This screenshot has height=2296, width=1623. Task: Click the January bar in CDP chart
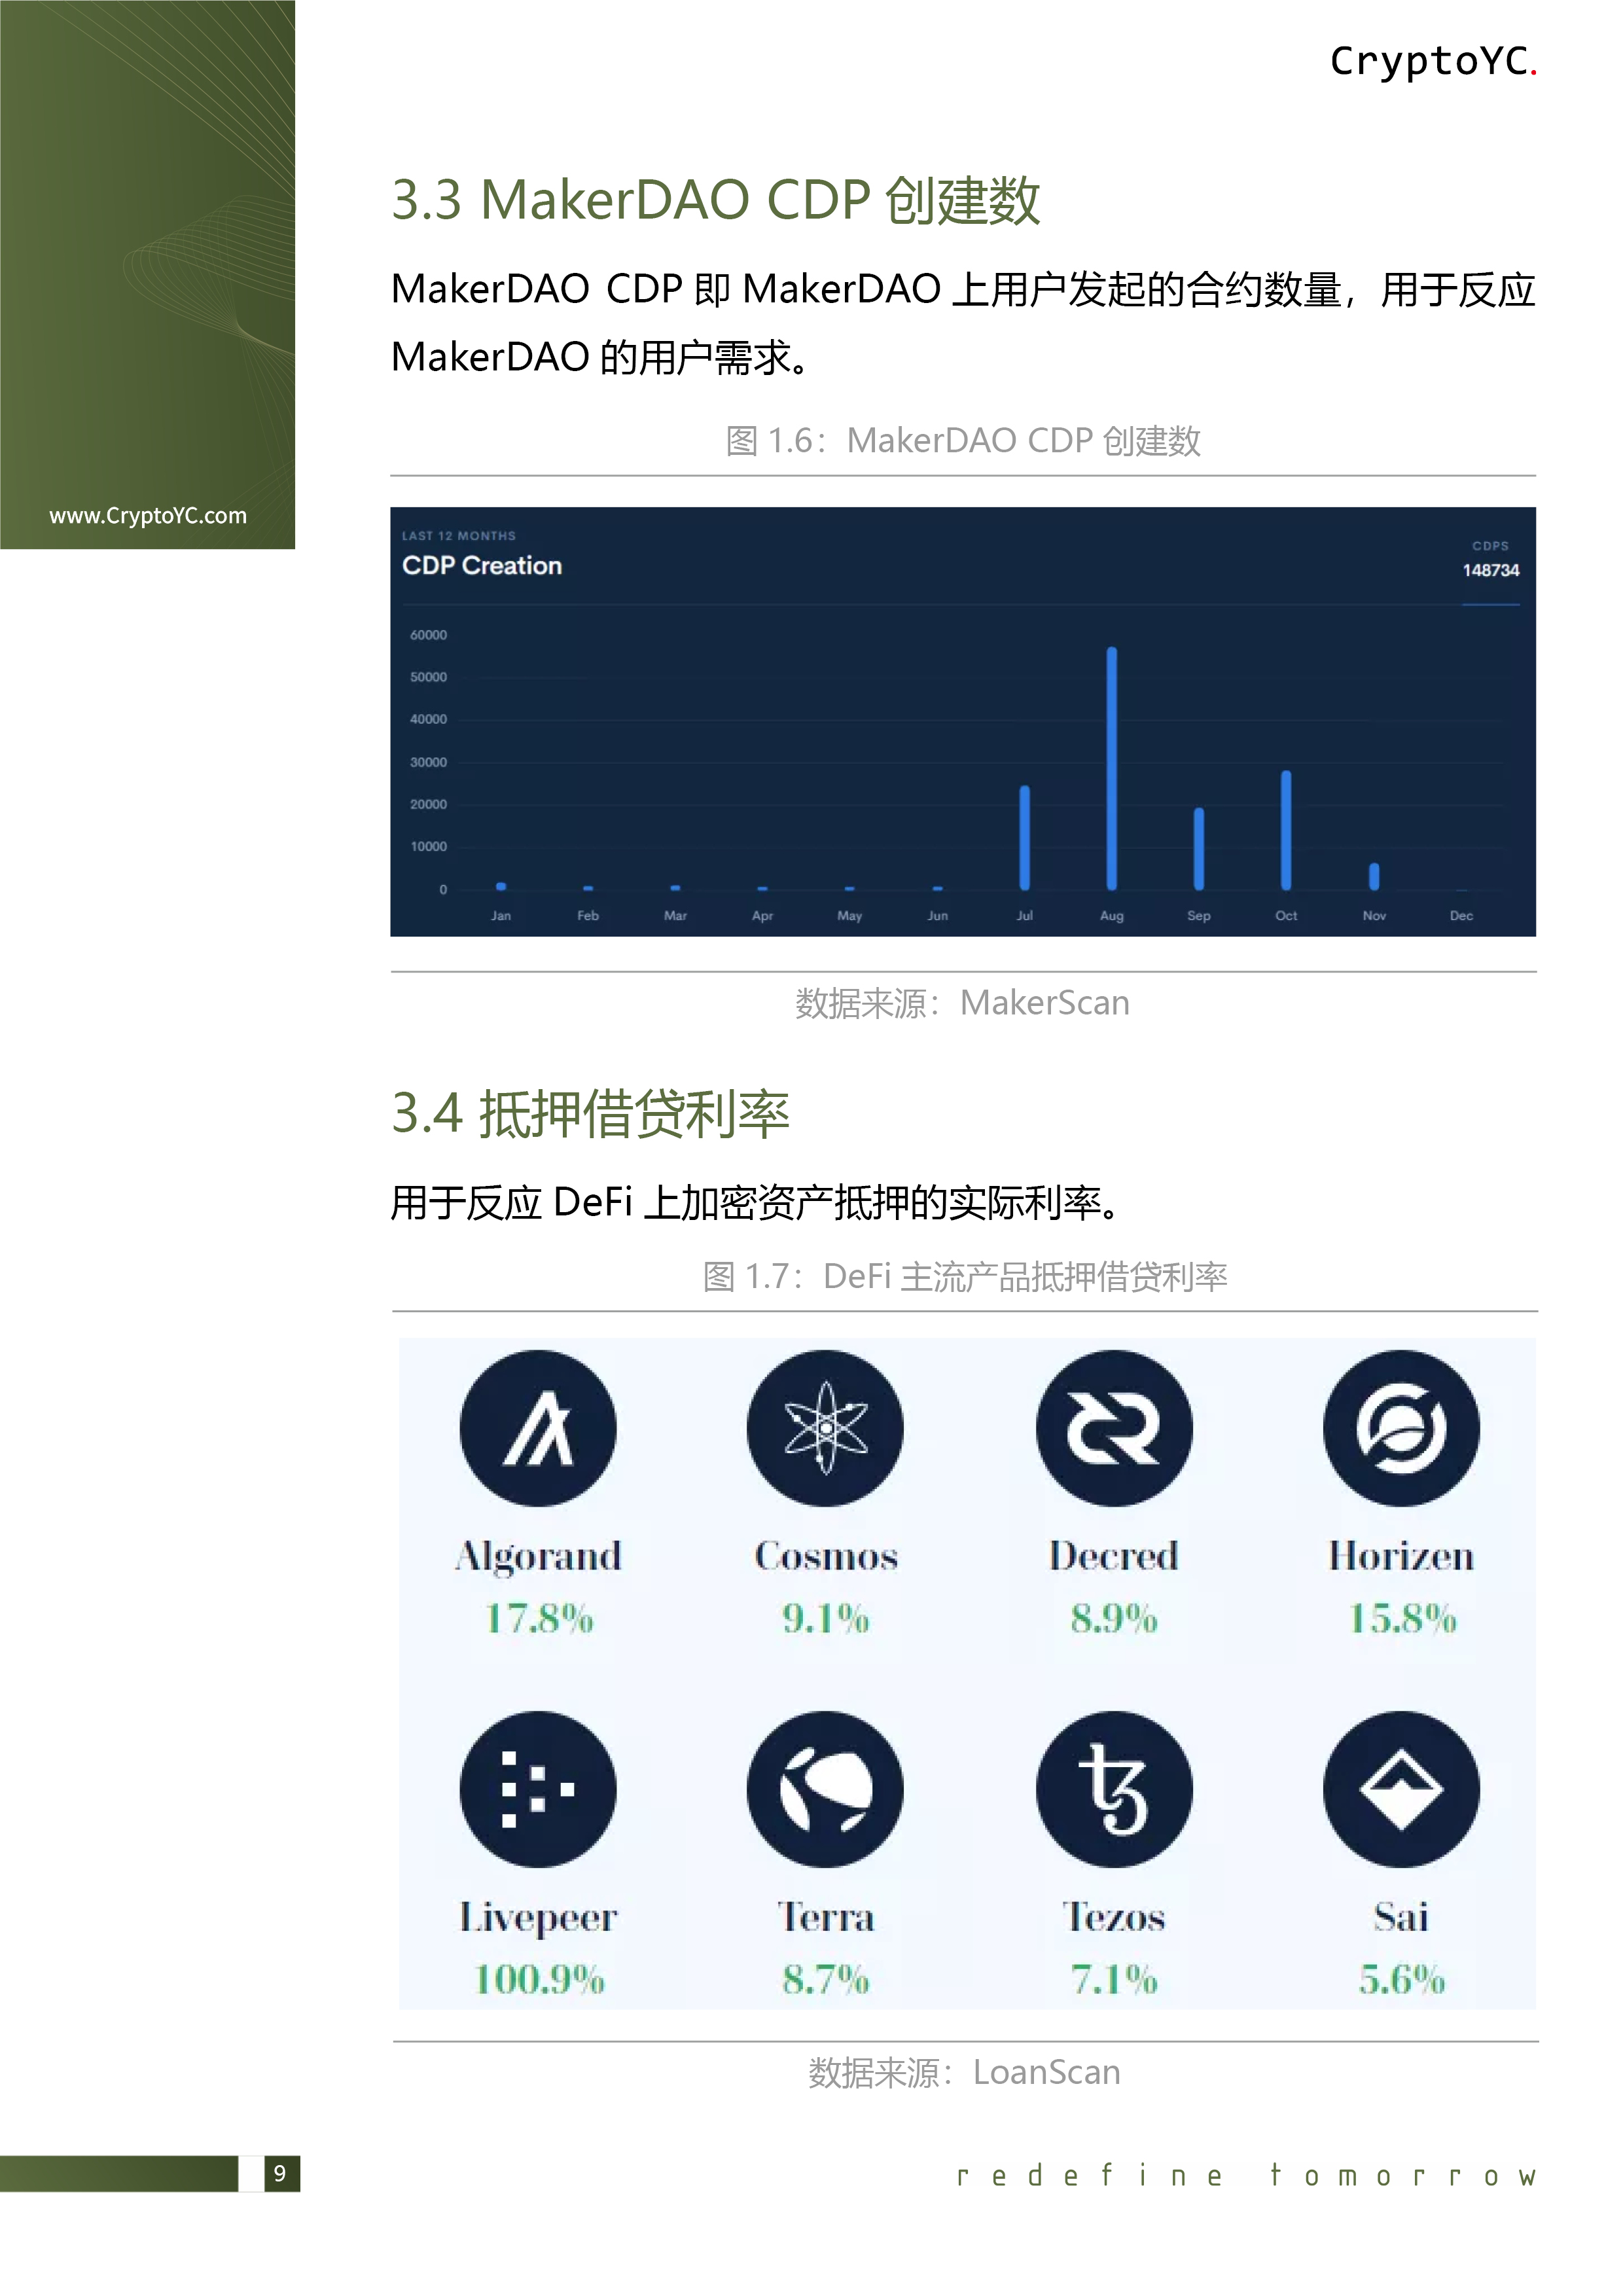click(x=501, y=886)
